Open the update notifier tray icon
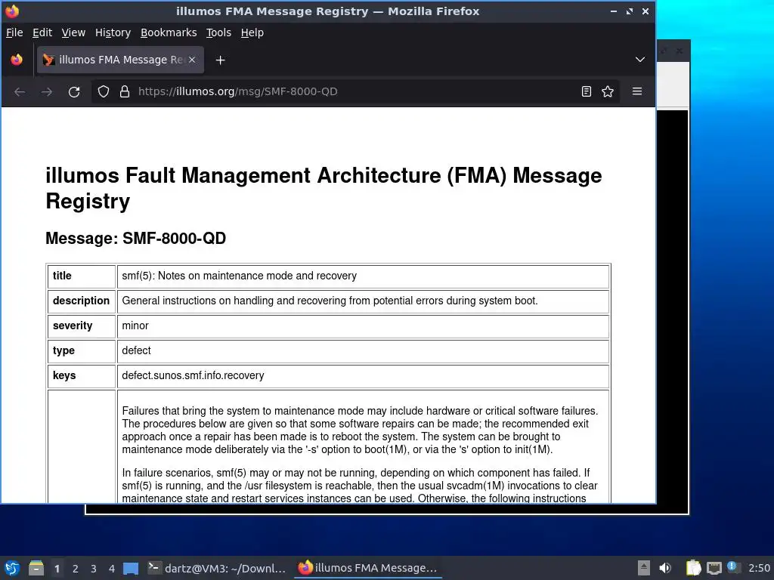This screenshot has height=580, width=774. [733, 567]
